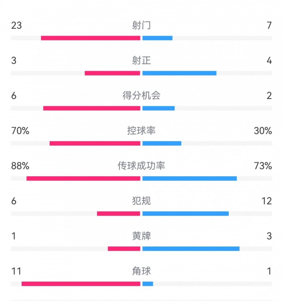
Task: Select the 射正 stat label
Action: (141, 60)
